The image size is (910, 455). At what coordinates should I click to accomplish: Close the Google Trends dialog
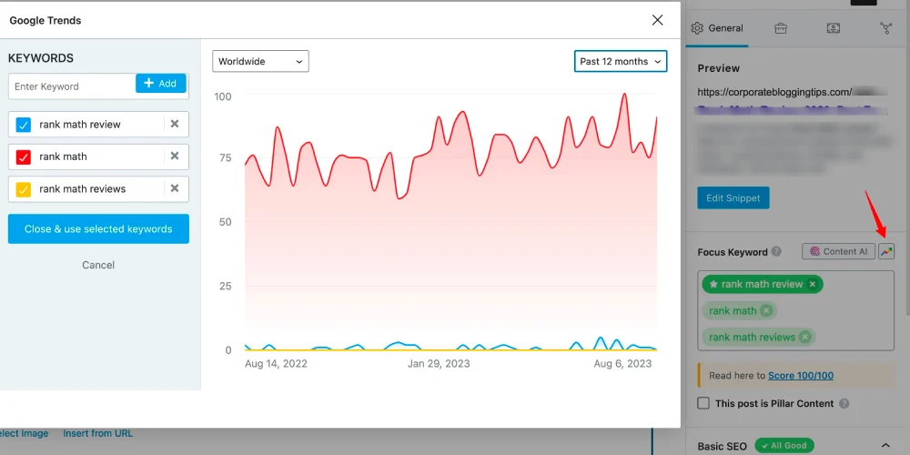(x=657, y=20)
